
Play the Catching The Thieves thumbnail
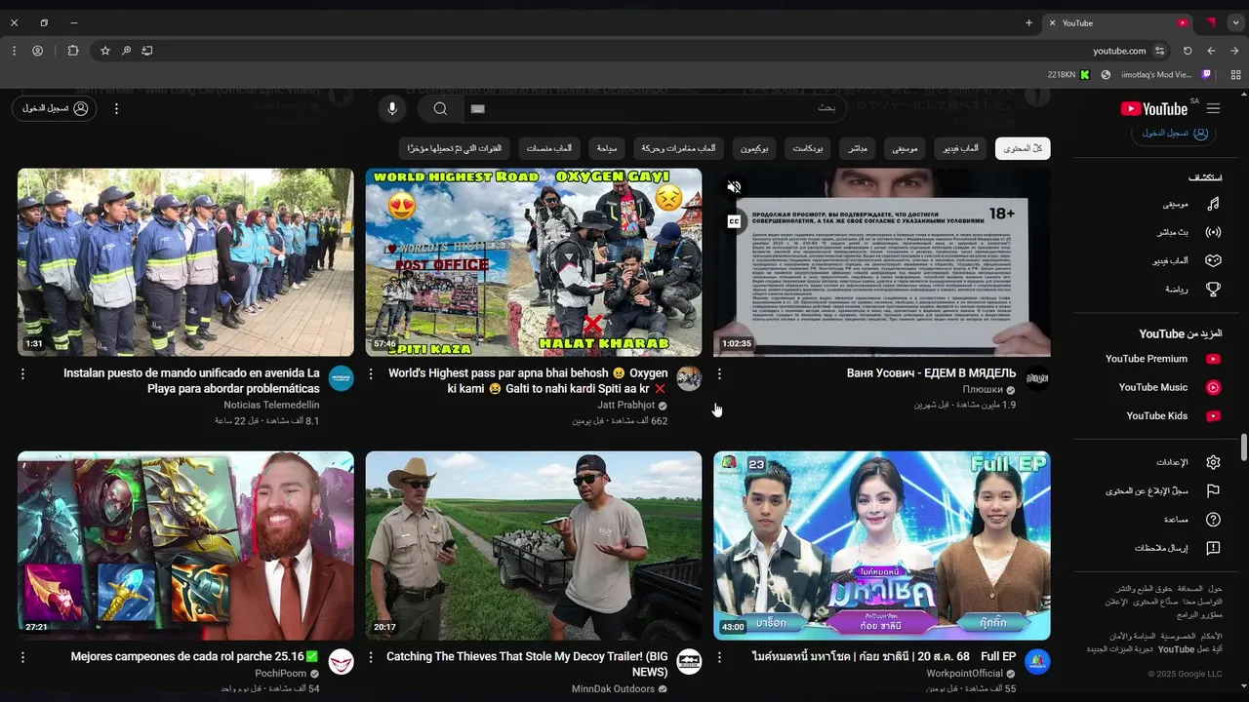click(534, 545)
